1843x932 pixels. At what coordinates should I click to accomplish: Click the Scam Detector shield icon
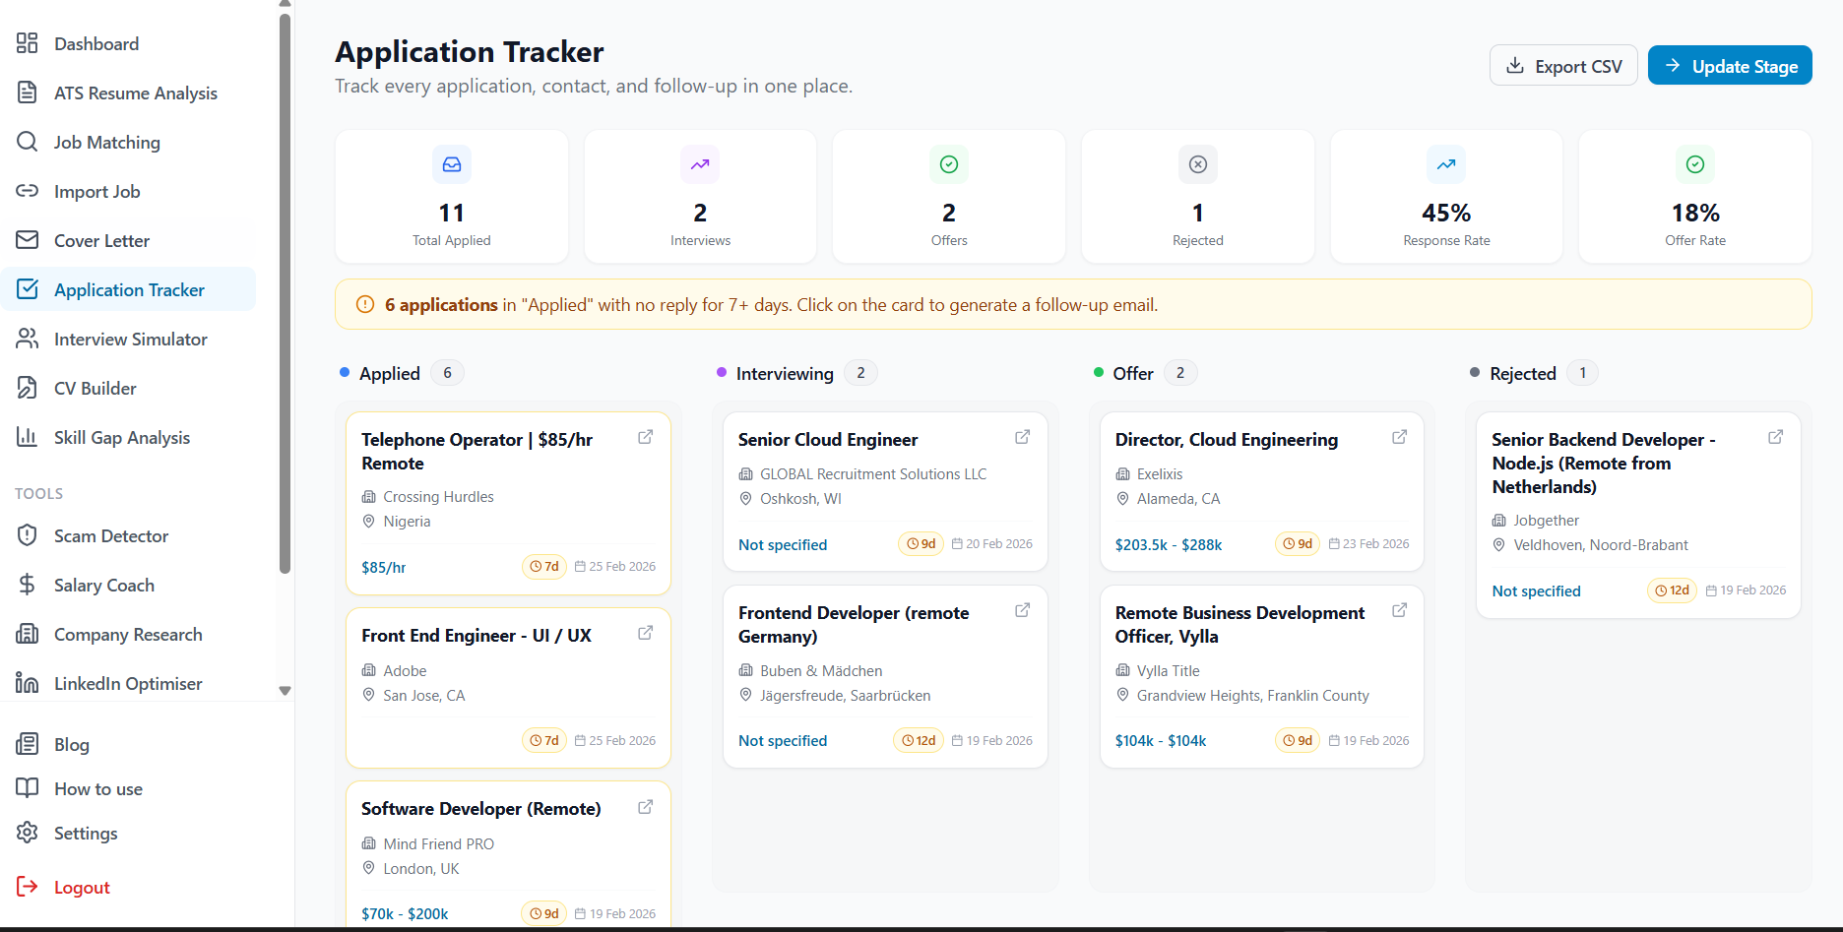[28, 535]
